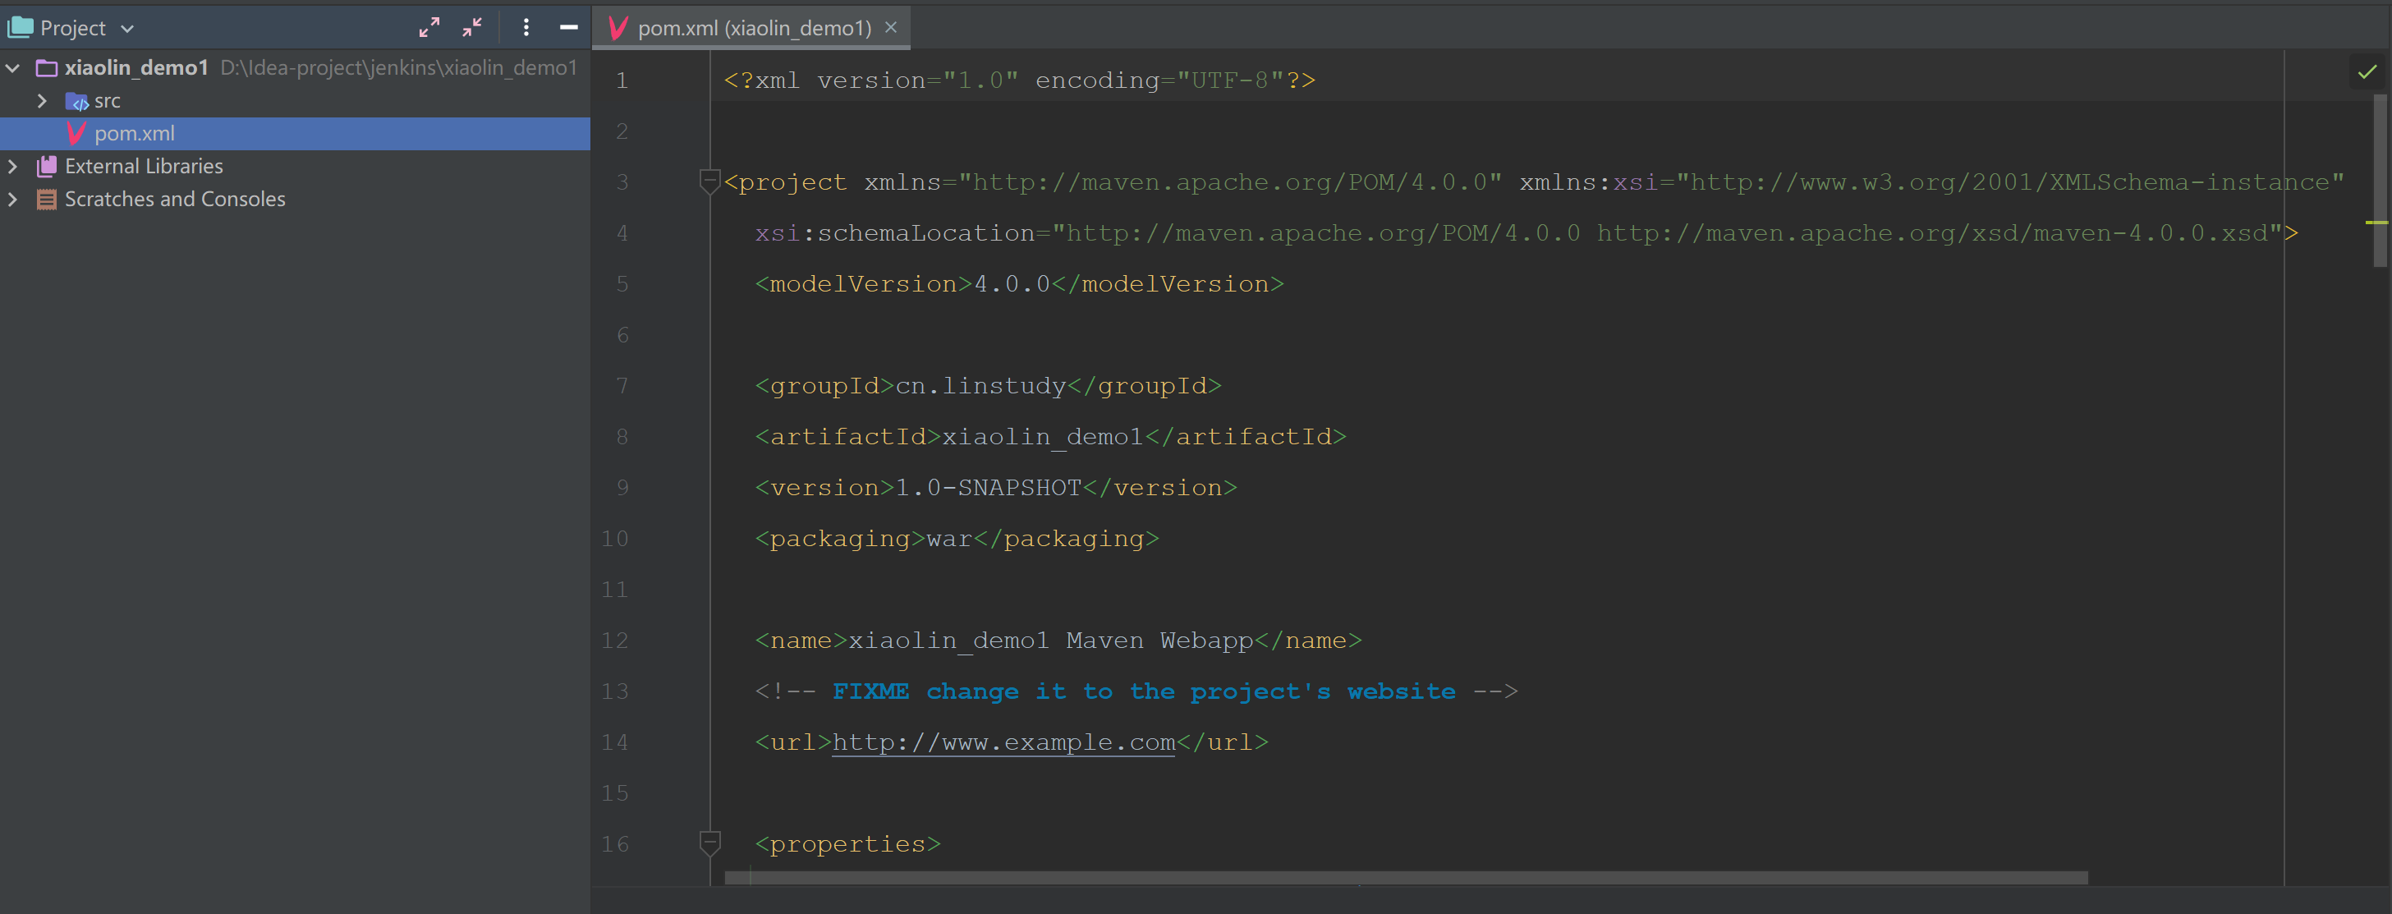
Task: Close the pom.xml editor tab
Action: pyautogui.click(x=890, y=27)
